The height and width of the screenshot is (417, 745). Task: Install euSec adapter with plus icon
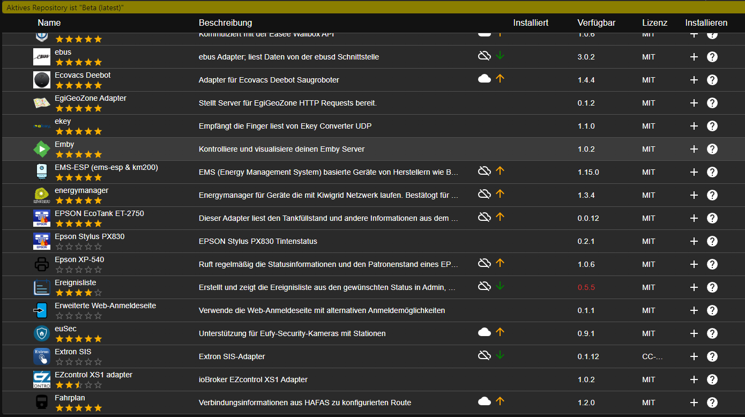click(x=694, y=333)
